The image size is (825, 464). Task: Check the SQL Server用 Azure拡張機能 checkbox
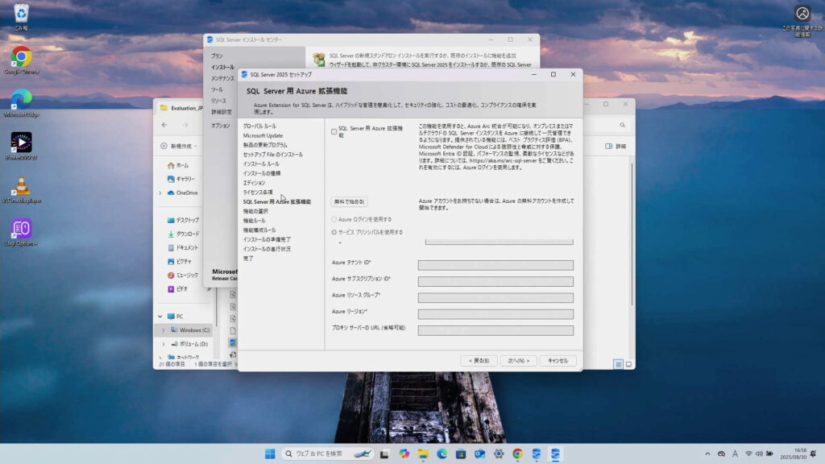pos(334,131)
